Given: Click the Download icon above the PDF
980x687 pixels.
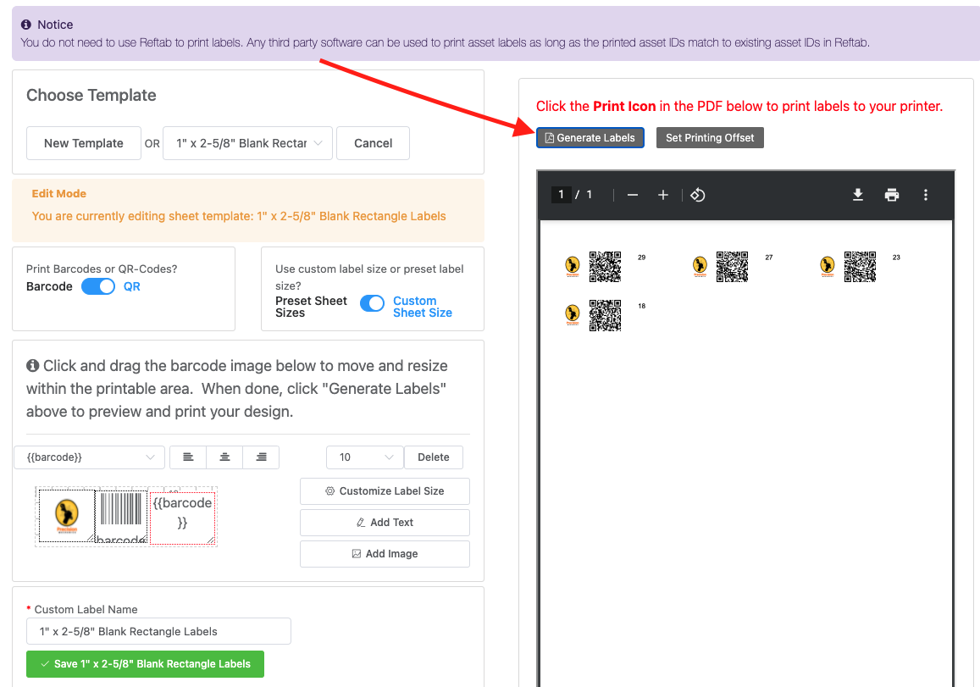Looking at the screenshot, I should 858,195.
